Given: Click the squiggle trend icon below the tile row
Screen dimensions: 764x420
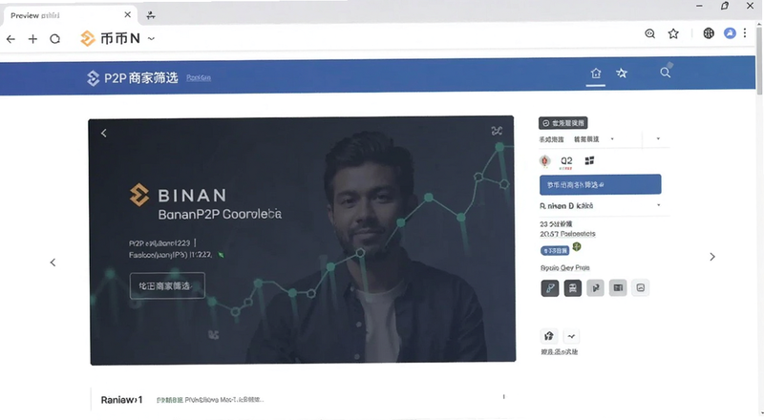Looking at the screenshot, I should [571, 336].
